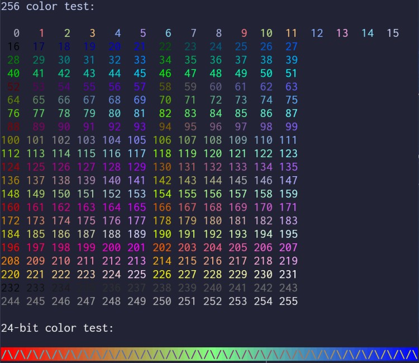Click the red number 196

point(11,247)
